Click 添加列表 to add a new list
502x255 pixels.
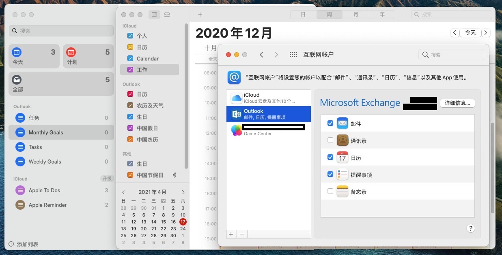click(x=24, y=244)
